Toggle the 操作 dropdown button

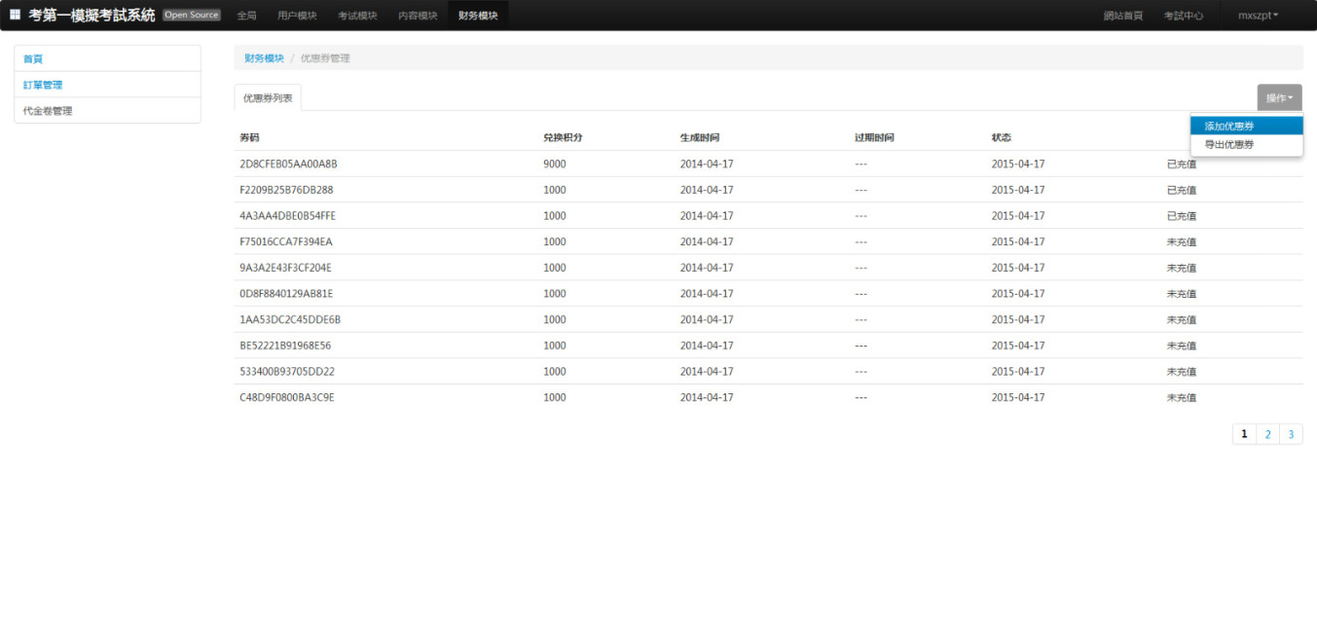(x=1279, y=97)
